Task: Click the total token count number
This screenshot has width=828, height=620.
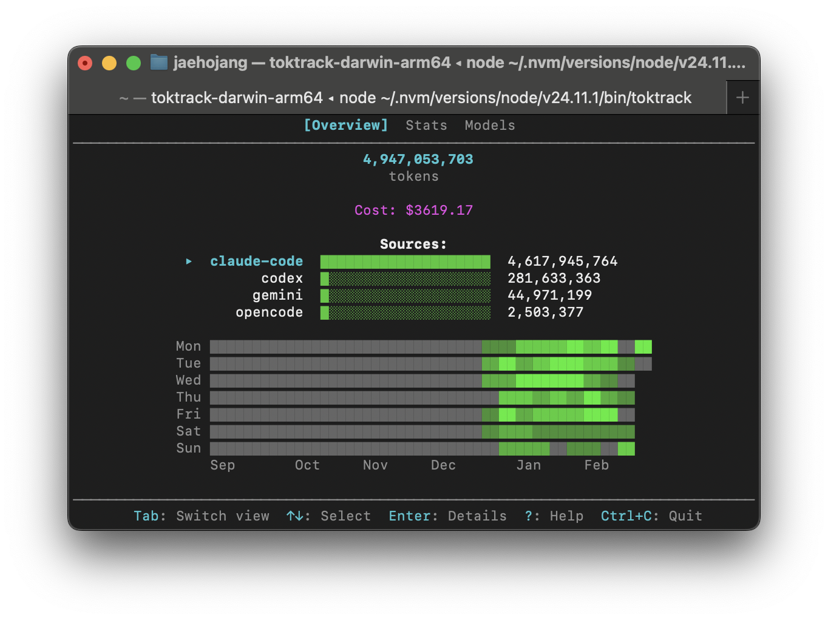Action: click(418, 159)
